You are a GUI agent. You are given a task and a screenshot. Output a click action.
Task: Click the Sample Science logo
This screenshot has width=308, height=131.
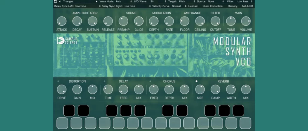pyautogui.click(x=67, y=41)
